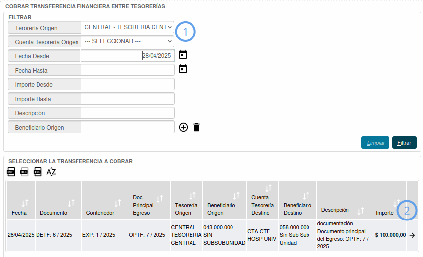This screenshot has width=423, height=257.
Task: Click the grayed-out XLS export icon
Action: pyautogui.click(x=24, y=172)
